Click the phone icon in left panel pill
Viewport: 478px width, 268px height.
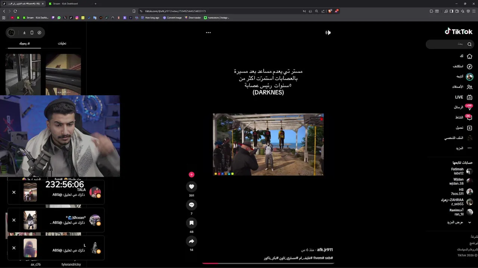[x=32, y=32]
